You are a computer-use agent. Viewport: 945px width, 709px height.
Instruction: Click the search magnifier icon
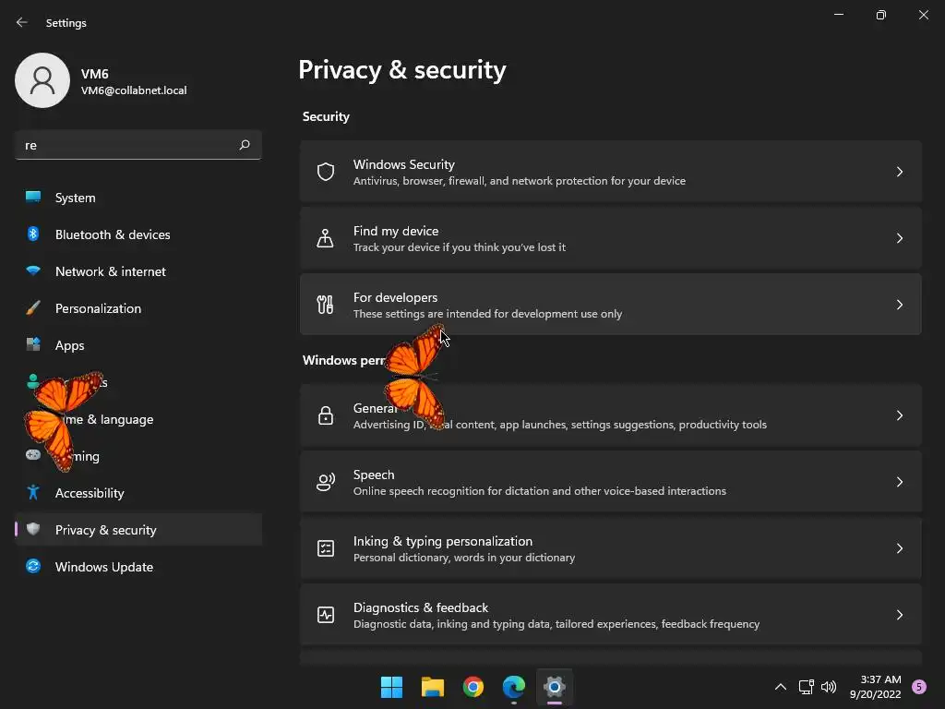point(245,145)
